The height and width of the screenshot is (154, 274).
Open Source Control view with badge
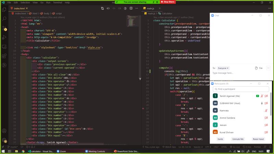click(4, 28)
